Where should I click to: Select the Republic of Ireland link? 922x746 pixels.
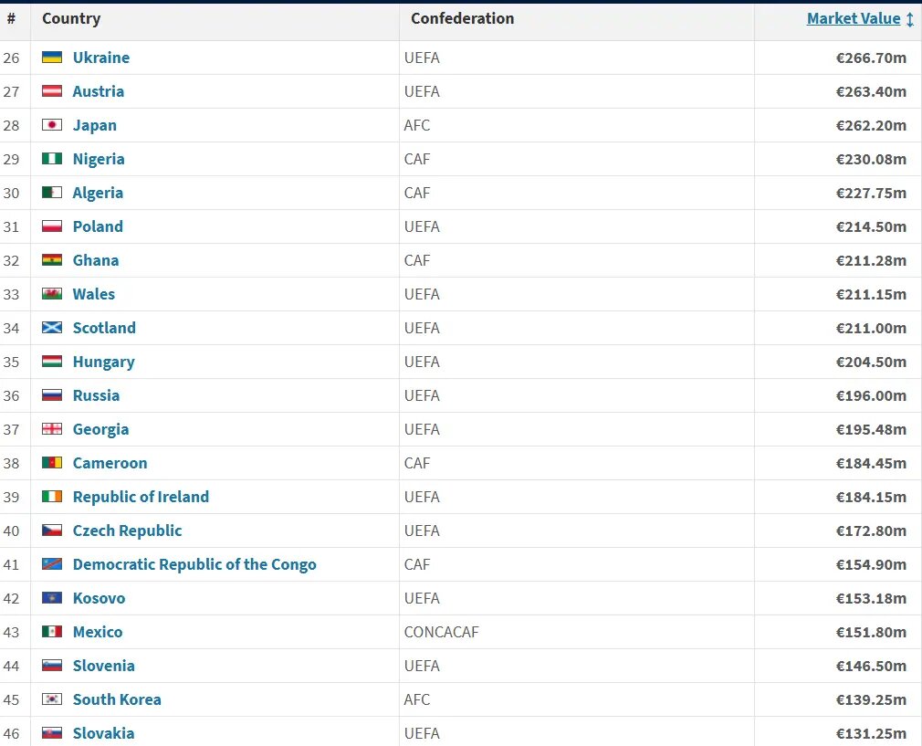pos(141,497)
